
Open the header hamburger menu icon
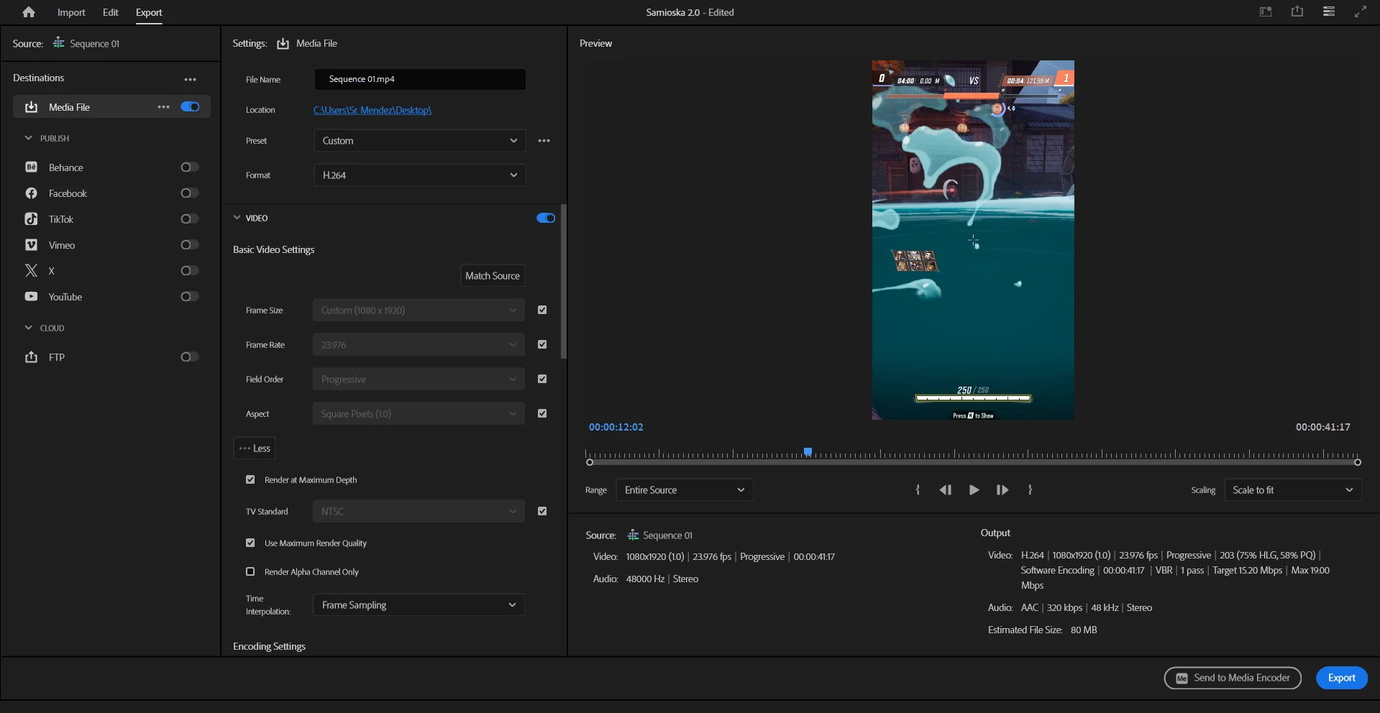(1329, 11)
